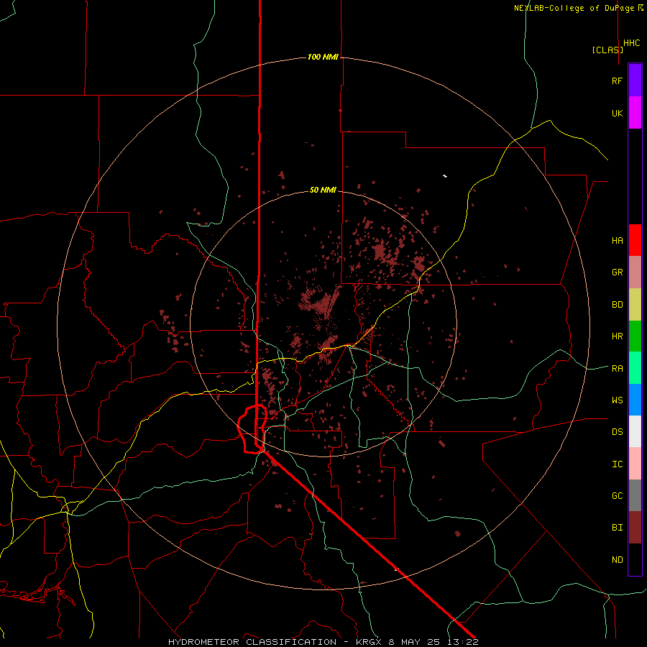
Task: Click the NEXLAB-College of DuPage credit
Action: pyautogui.click(x=579, y=8)
